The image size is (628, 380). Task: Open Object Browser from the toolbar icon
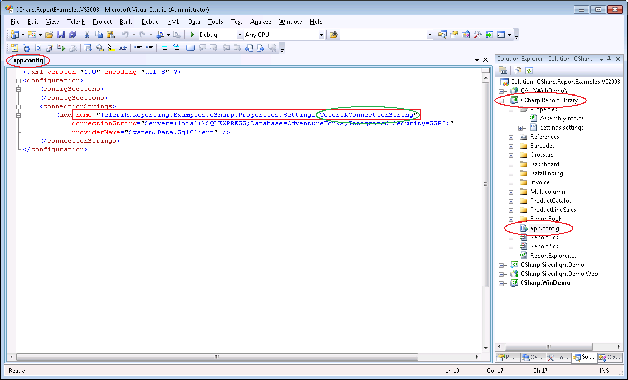466,35
